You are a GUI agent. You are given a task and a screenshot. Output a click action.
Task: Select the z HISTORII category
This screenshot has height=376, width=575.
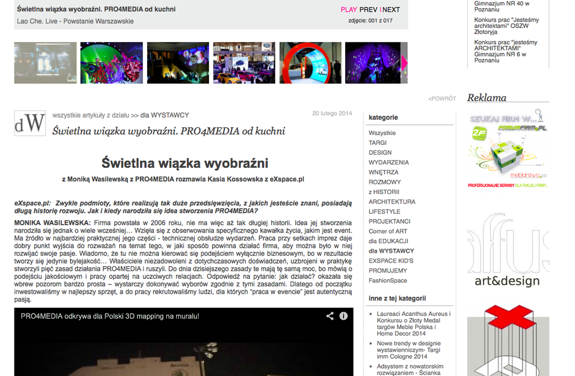(x=384, y=192)
